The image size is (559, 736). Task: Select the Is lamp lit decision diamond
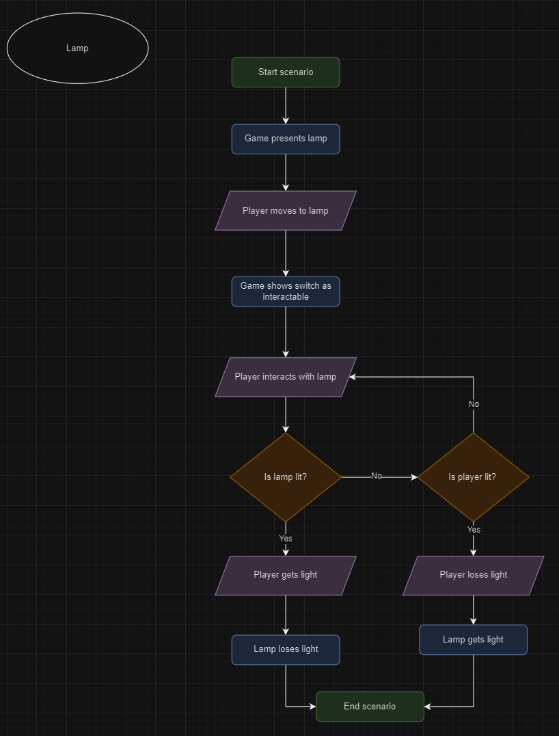[285, 477]
